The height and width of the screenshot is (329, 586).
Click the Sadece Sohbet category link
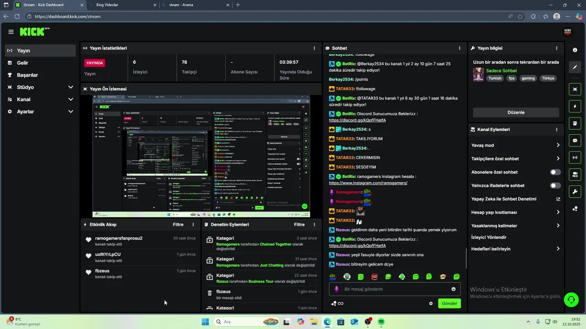coord(501,71)
